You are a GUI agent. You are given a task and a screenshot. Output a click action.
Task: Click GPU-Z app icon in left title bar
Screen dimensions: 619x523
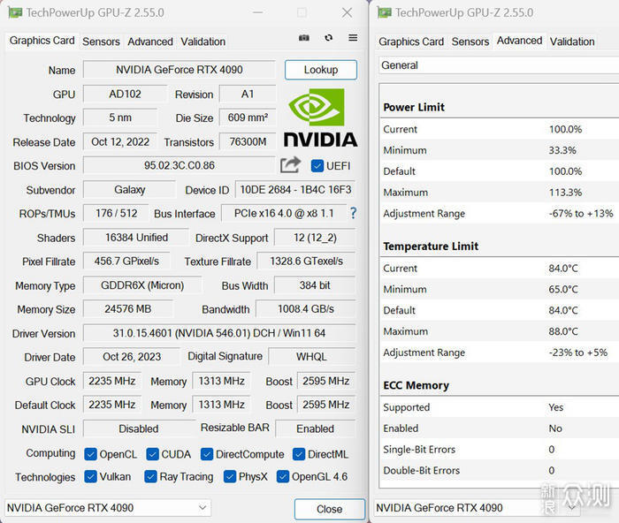[x=15, y=12]
